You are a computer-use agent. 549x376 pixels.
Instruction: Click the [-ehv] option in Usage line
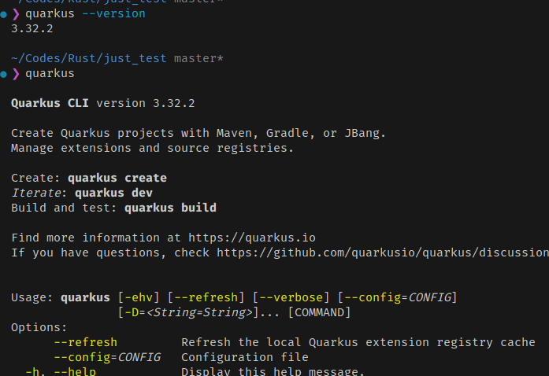139,297
